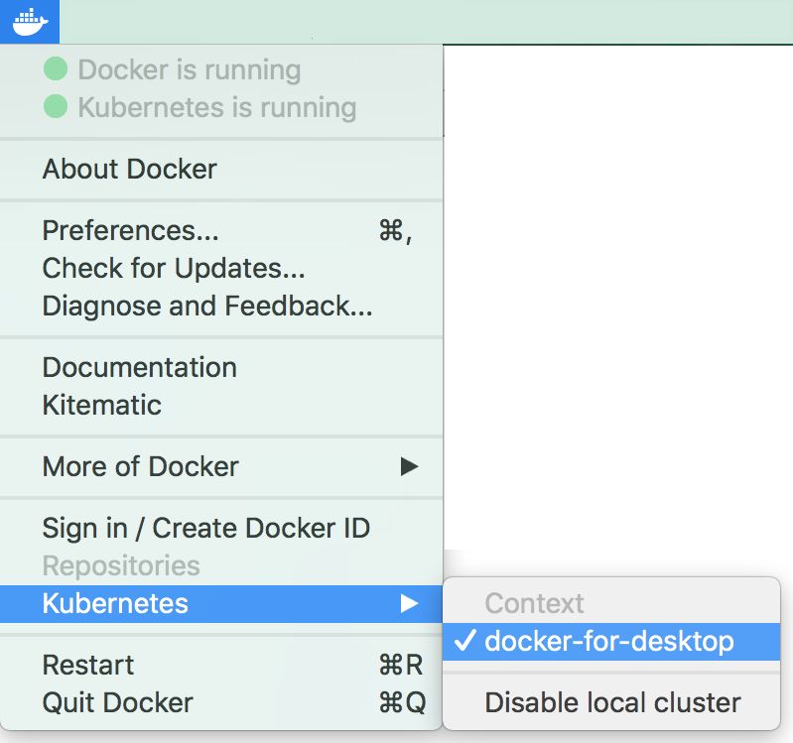The width and height of the screenshot is (793, 743).
Task: Restart Docker from the menu
Action: (221, 665)
